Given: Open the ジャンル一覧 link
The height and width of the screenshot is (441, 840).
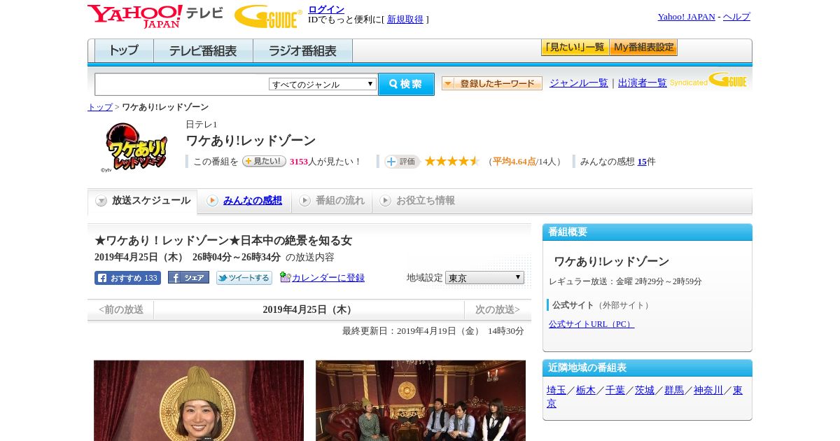Looking at the screenshot, I should (579, 83).
